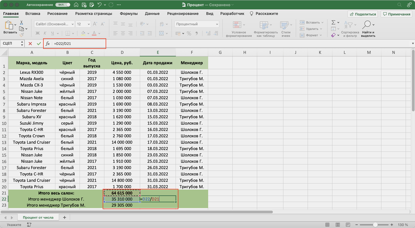Click the Undo arrow in title bar
The image size is (415, 228).
99,5
